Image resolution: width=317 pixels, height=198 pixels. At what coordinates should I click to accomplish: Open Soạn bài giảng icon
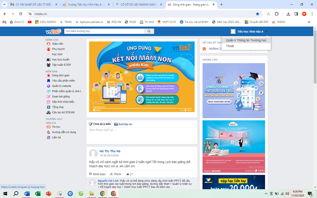click(49, 96)
